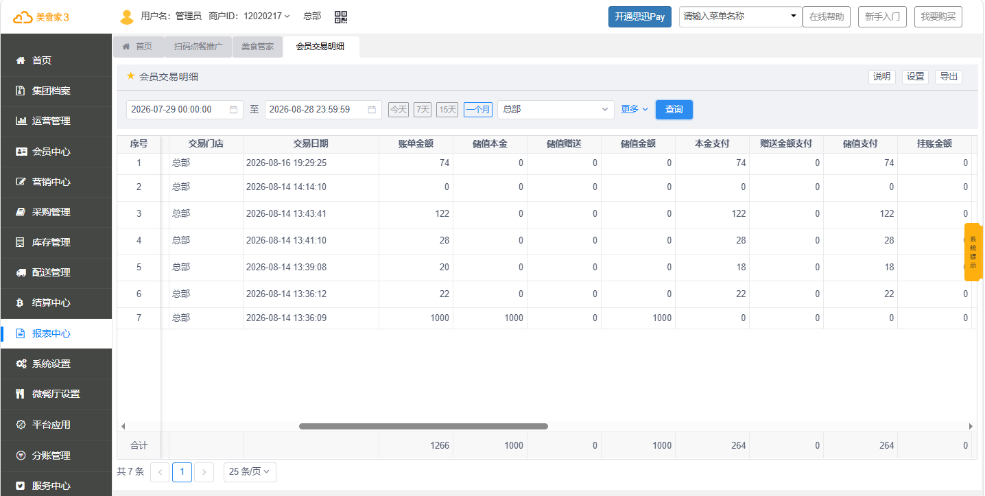Click the 微餐厅设置 cutlery icon
The width and height of the screenshot is (985, 496).
coord(21,394)
